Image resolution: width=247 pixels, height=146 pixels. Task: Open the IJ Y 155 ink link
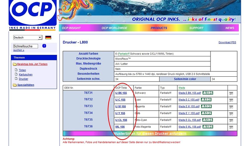[120, 113]
